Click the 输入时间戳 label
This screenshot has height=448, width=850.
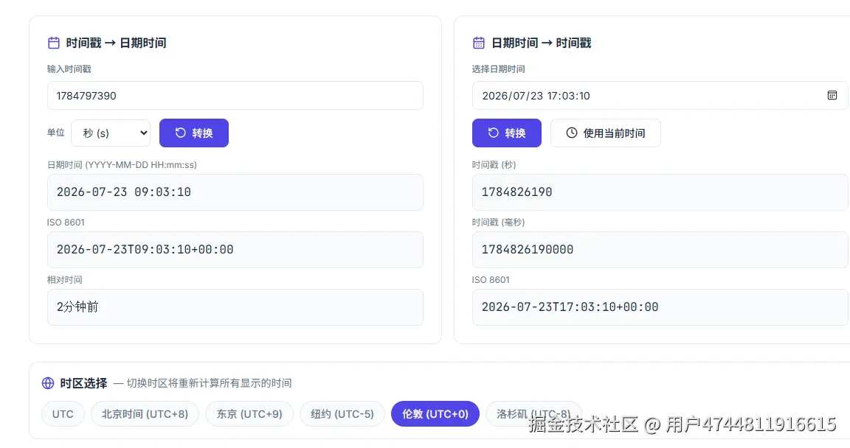click(x=69, y=69)
